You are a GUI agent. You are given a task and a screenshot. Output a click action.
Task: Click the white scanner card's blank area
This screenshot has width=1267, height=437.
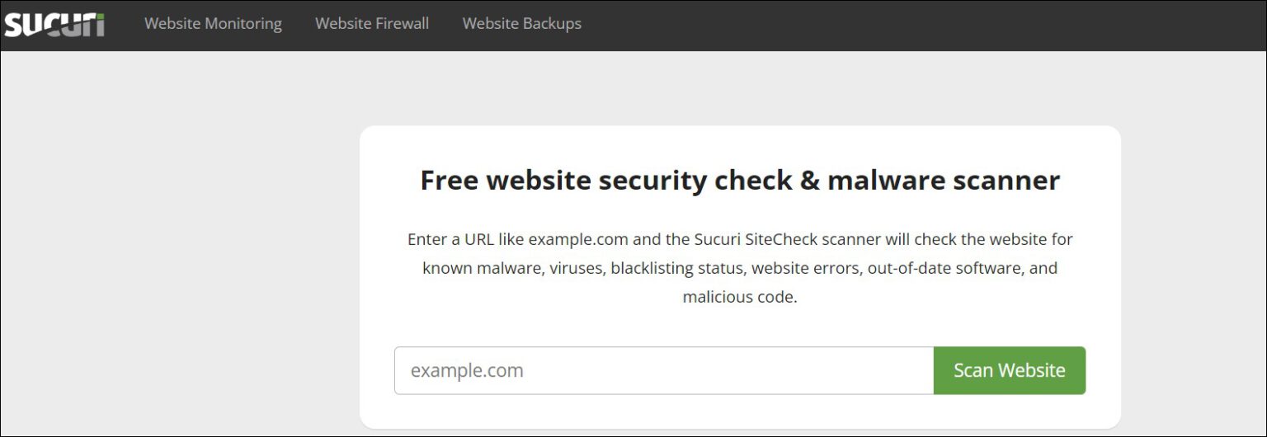coord(740,327)
